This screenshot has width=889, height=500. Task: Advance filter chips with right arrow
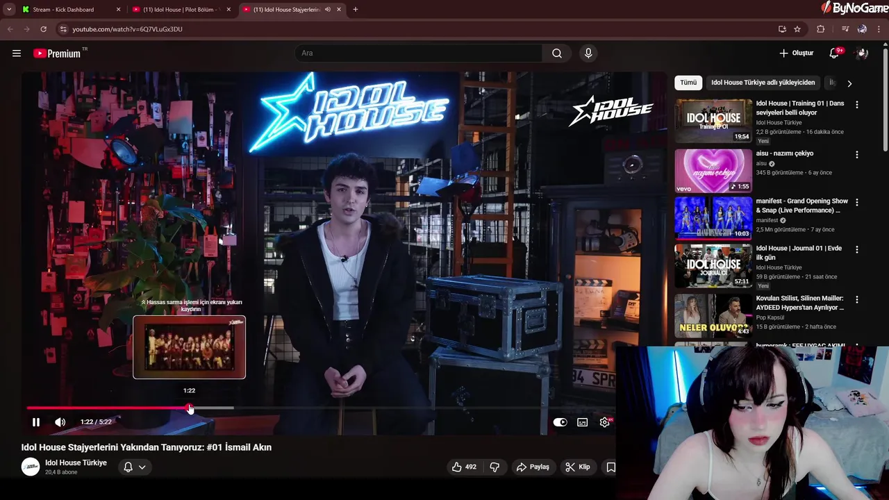pyautogui.click(x=849, y=83)
